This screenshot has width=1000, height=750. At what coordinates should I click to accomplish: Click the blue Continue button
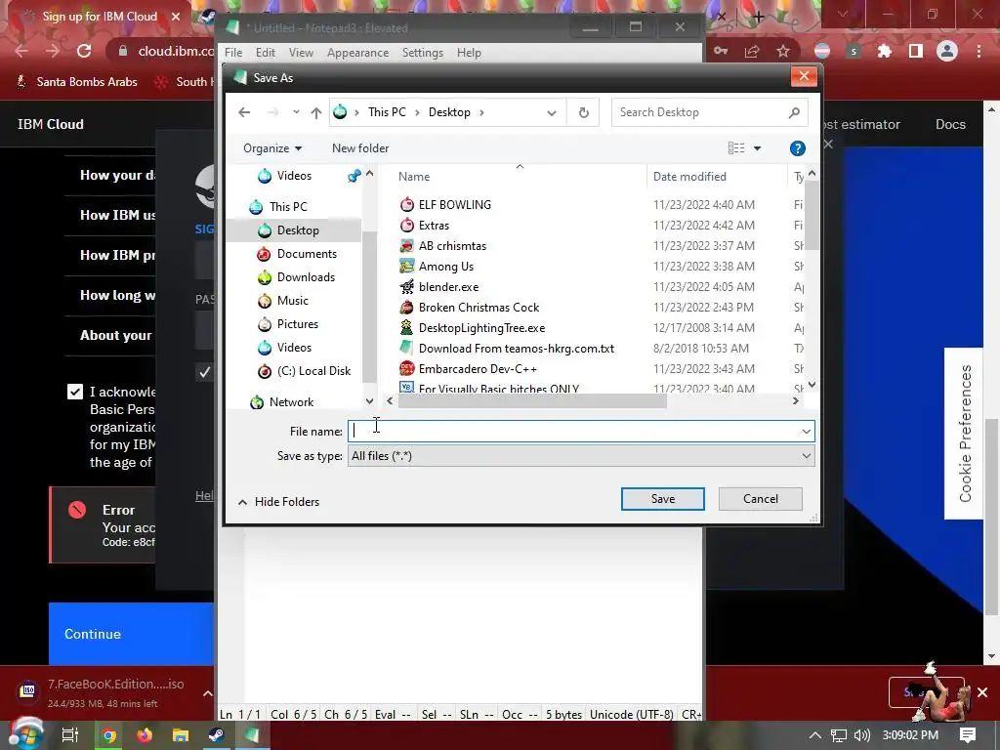coord(131,634)
